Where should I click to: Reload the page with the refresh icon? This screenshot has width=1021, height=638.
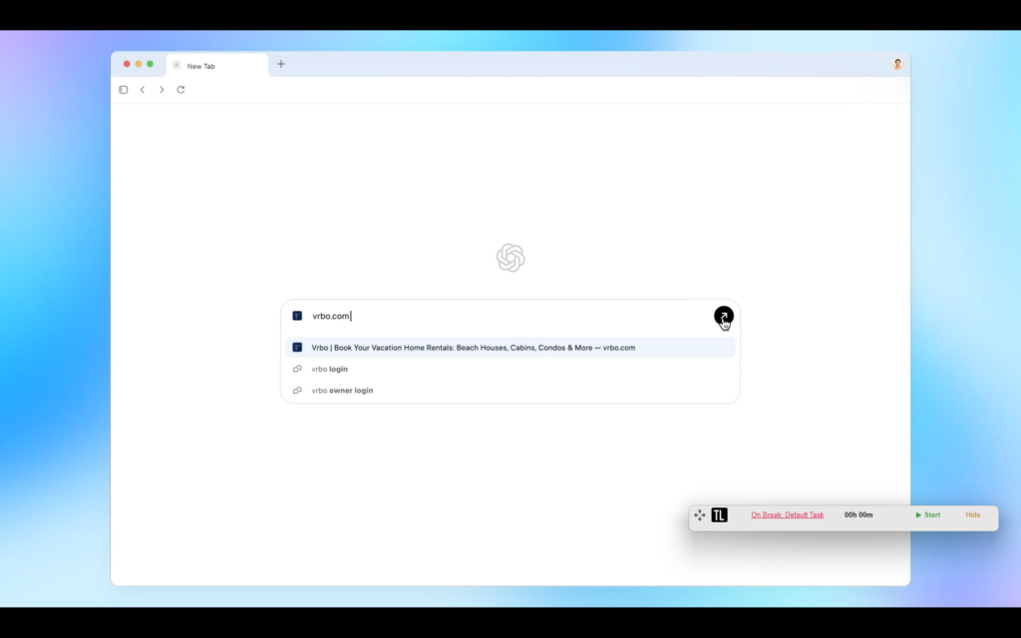(180, 89)
